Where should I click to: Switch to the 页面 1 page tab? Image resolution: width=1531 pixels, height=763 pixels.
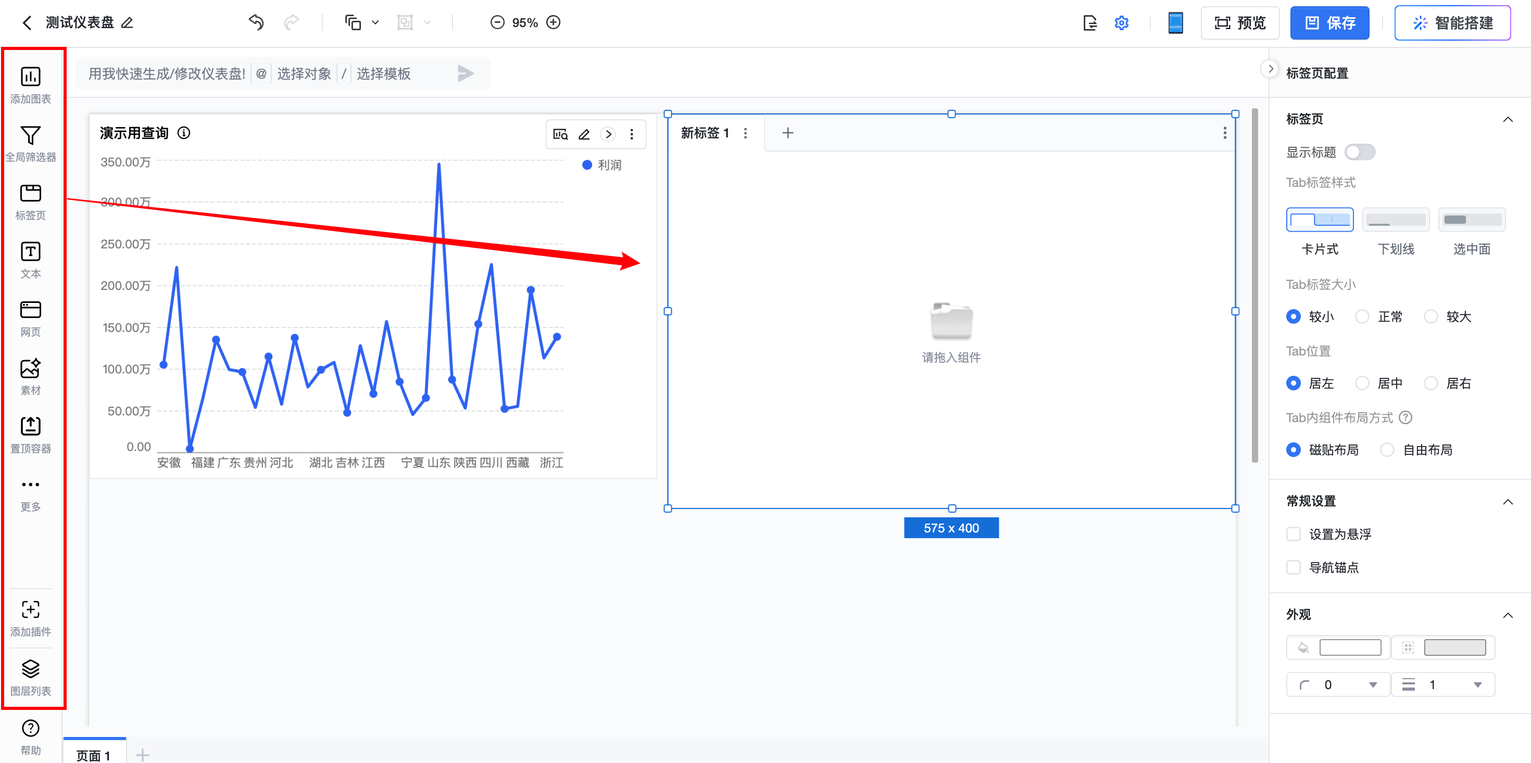tap(93, 755)
